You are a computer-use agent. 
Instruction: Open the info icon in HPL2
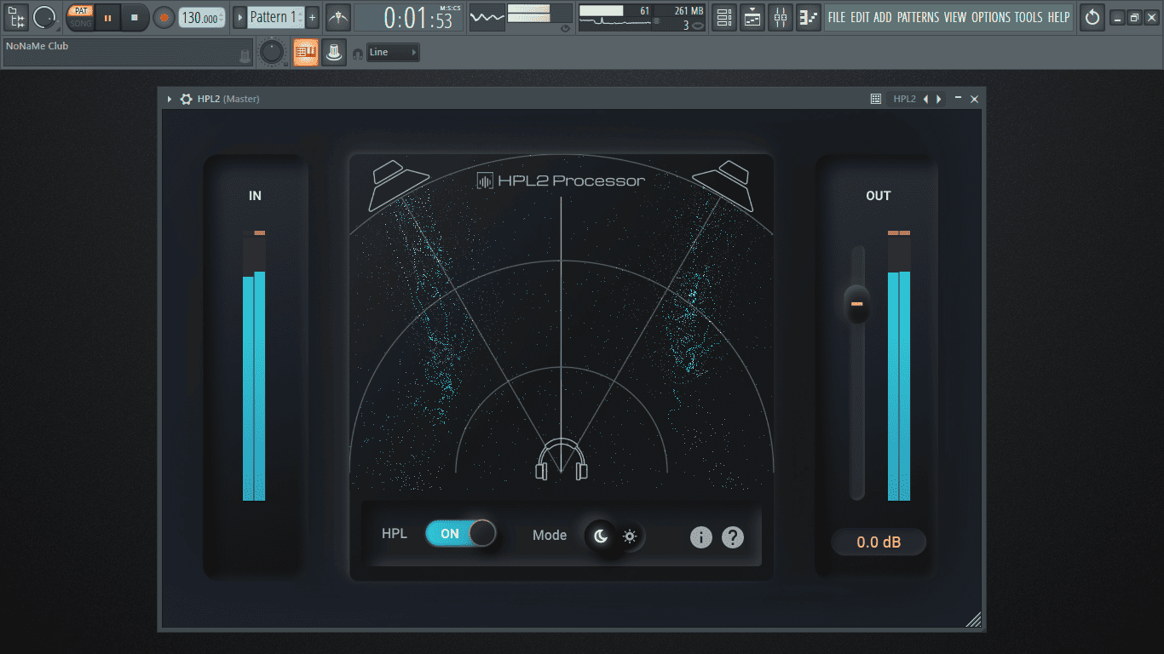[700, 536]
